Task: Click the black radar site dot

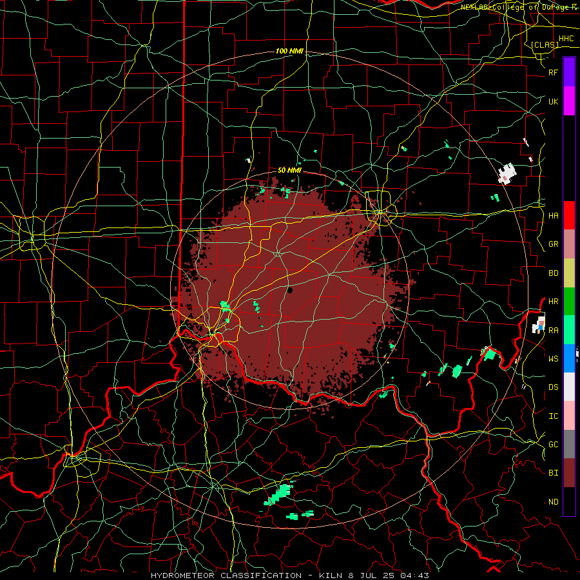Action: 289,291
